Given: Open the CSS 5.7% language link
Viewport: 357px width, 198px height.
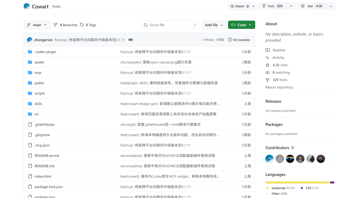Looking at the screenshot, I should [x=310, y=188].
